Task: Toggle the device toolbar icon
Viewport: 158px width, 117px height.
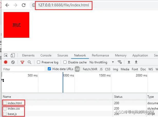Action: click(13, 55)
